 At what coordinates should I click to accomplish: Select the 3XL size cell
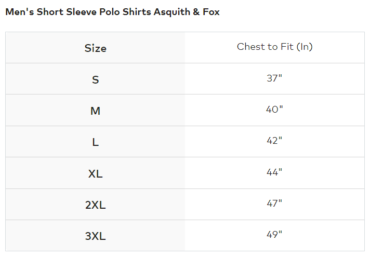(x=95, y=236)
